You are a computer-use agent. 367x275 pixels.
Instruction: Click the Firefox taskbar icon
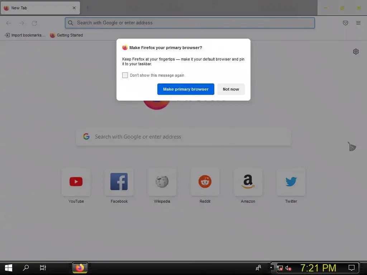point(80,268)
